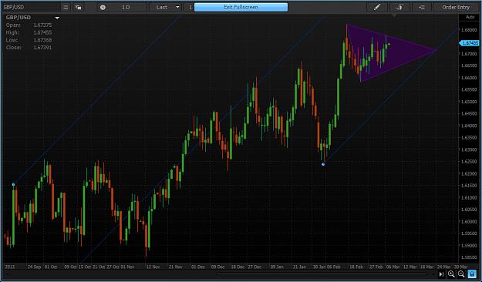The width and height of the screenshot is (482, 282).
Task: Zoom out using the magnifier minus icon
Action: pos(461,274)
